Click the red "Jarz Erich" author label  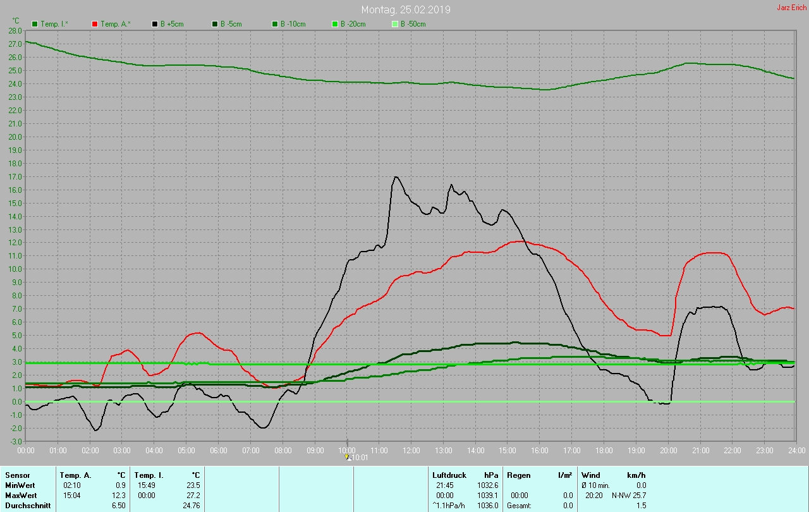point(791,8)
